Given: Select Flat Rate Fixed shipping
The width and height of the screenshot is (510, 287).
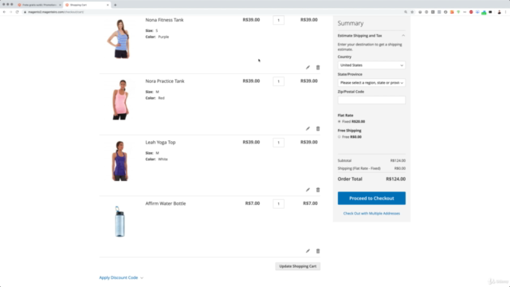Looking at the screenshot, I should pos(339,121).
